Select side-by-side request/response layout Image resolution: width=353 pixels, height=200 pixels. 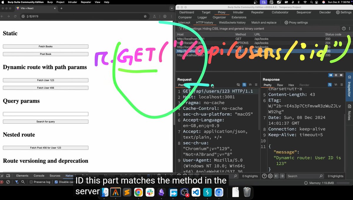coord(331,75)
